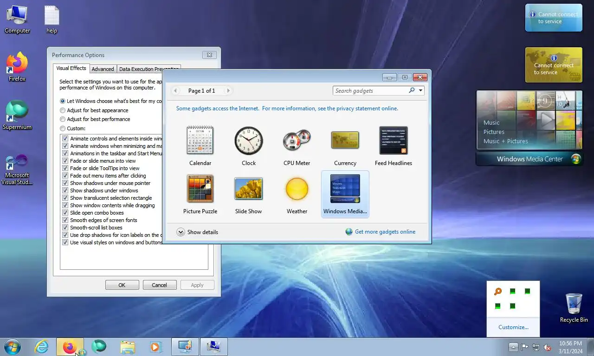Open the help file on desktop
The image size is (594, 356).
click(52, 19)
